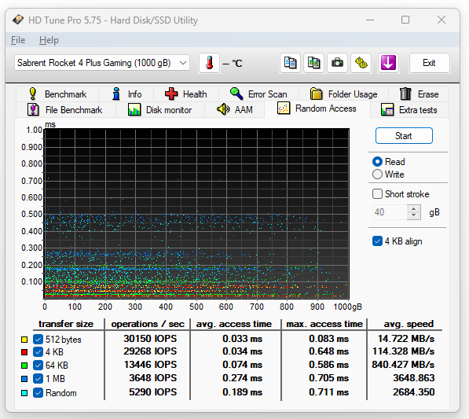This screenshot has width=469, height=419.
Task: Disable the 64 KB transfer size checkbox
Action: coord(38,365)
